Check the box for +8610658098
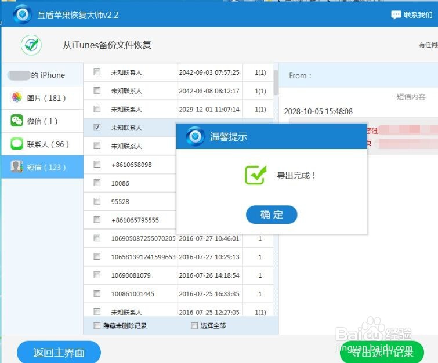 [97, 164]
